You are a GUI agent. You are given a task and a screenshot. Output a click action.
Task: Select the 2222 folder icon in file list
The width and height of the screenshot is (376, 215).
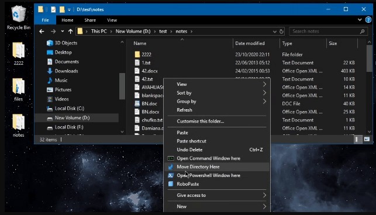(x=137, y=54)
